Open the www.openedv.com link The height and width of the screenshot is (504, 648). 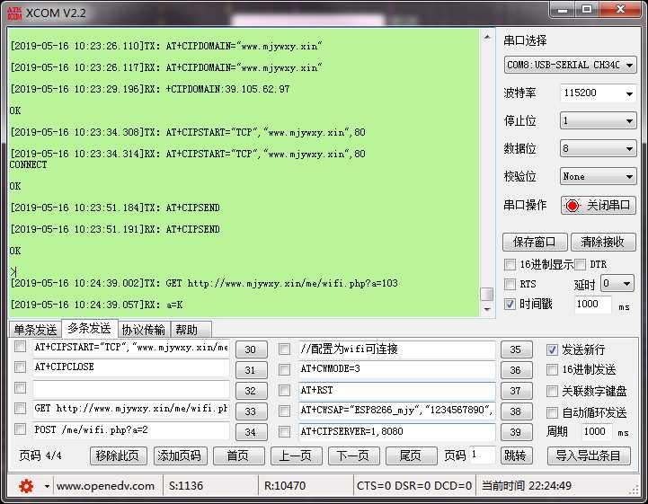pos(105,486)
